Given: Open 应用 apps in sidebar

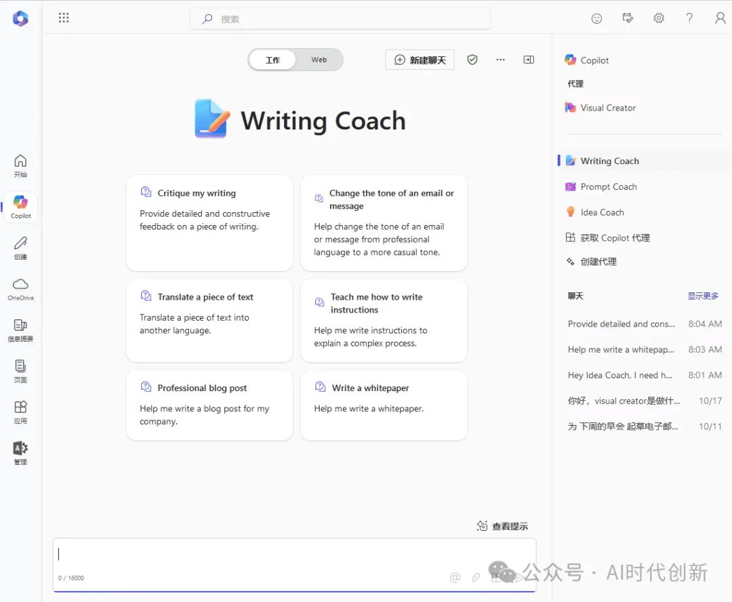Looking at the screenshot, I should coord(20,412).
